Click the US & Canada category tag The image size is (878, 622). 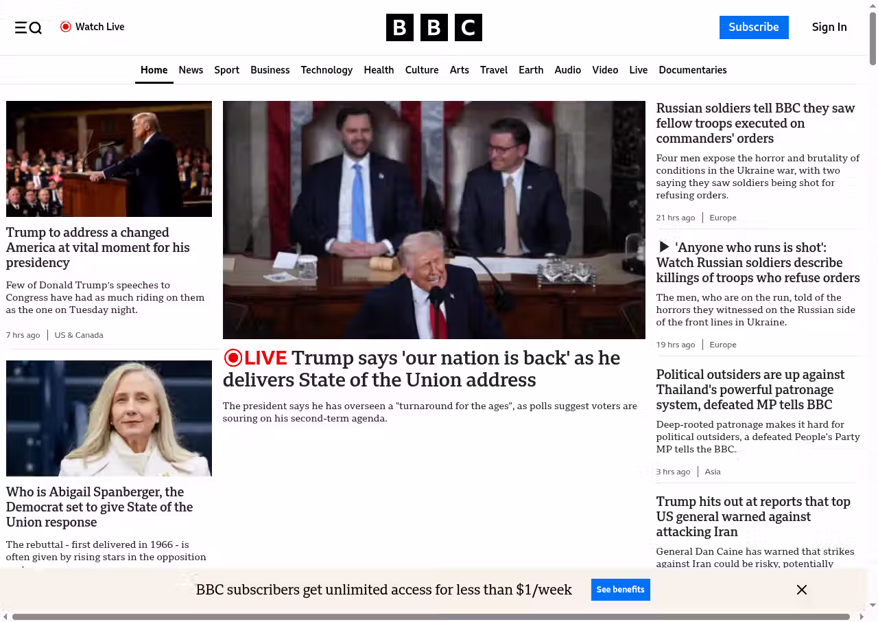[79, 335]
